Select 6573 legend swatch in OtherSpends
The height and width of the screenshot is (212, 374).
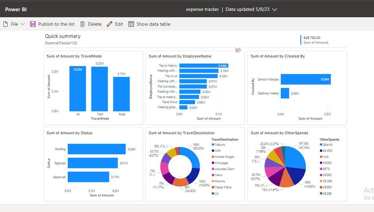pyautogui.click(x=321, y=169)
